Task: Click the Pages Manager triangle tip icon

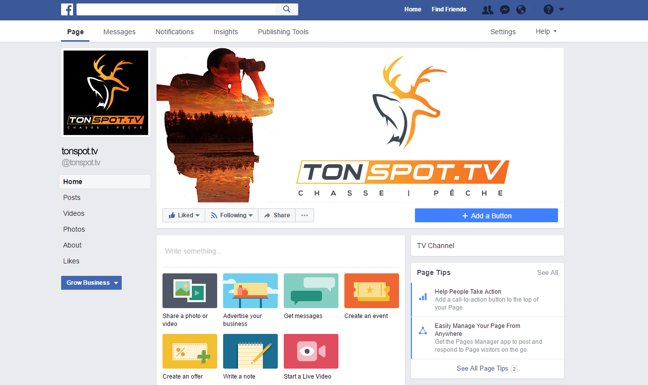Action: [423, 331]
